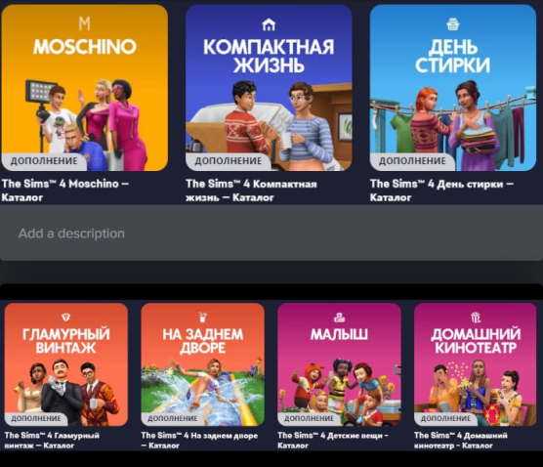The image size is (543, 467).
Task: Open The Sims 4 Компактная жизнь – Каталог title
Action: [251, 191]
